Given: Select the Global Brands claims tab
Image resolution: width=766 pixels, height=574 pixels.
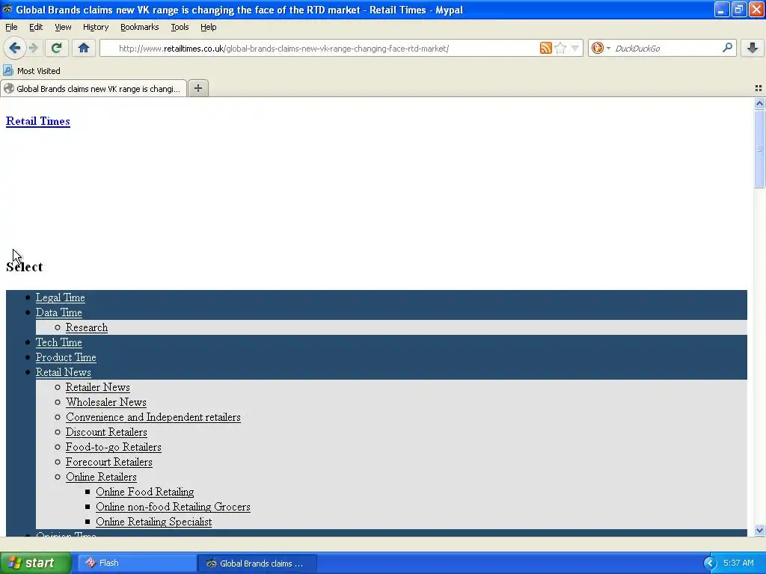Looking at the screenshot, I should point(94,88).
